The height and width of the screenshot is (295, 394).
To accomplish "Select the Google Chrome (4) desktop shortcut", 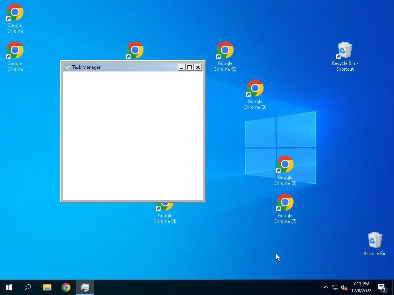I will click(165, 213).
